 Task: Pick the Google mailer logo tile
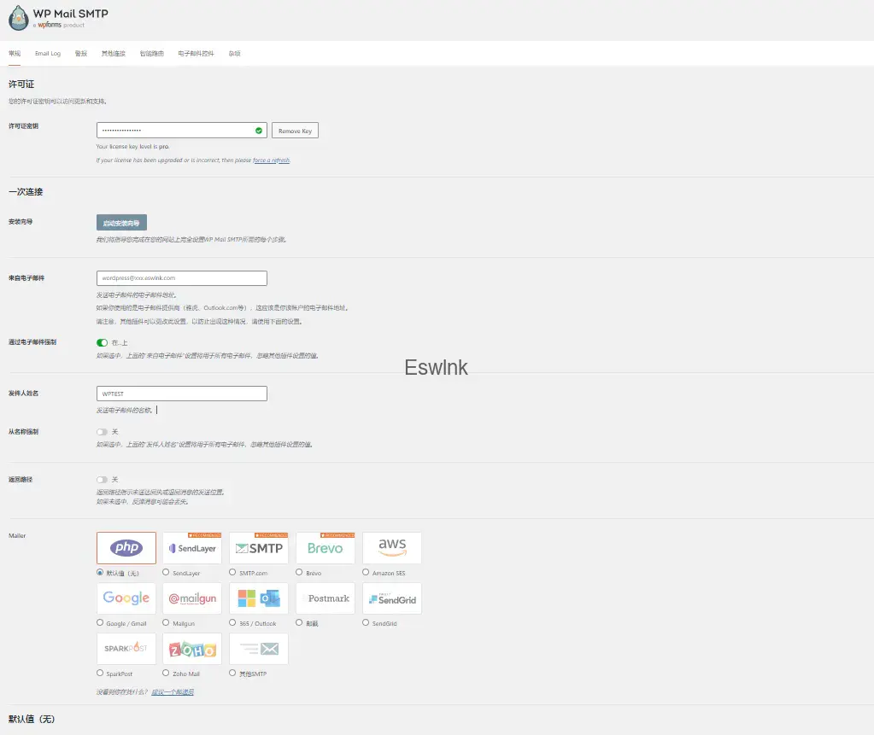126,598
